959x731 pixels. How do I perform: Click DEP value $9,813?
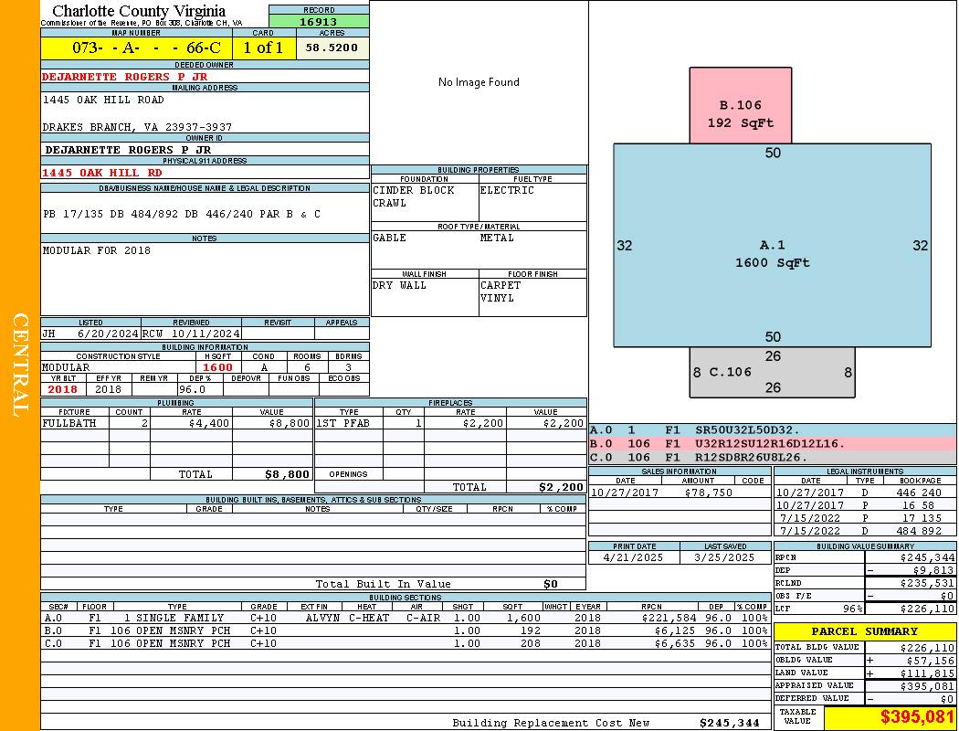[933, 571]
